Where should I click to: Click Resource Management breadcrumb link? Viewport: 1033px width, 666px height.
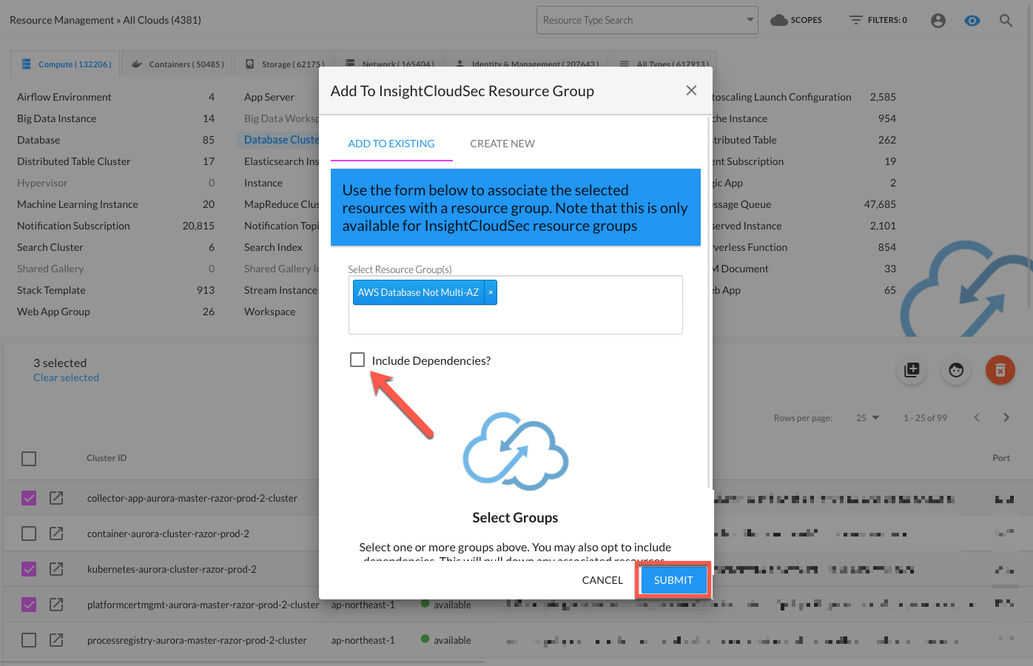tap(62, 20)
